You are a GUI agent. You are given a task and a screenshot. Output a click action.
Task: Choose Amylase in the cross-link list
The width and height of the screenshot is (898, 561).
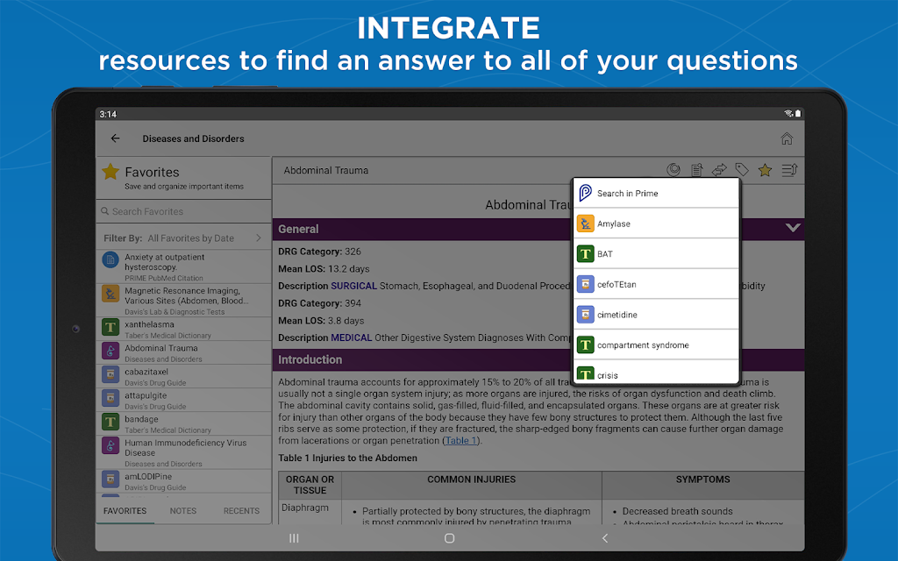(656, 224)
